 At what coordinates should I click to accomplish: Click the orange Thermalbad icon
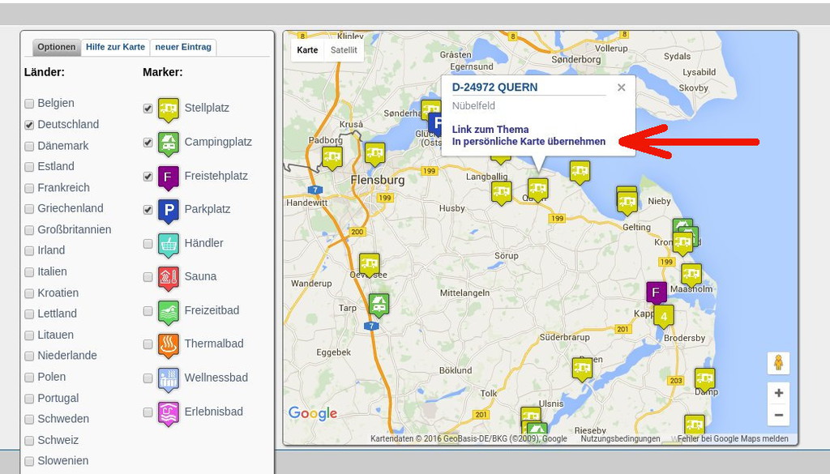pyautogui.click(x=169, y=346)
